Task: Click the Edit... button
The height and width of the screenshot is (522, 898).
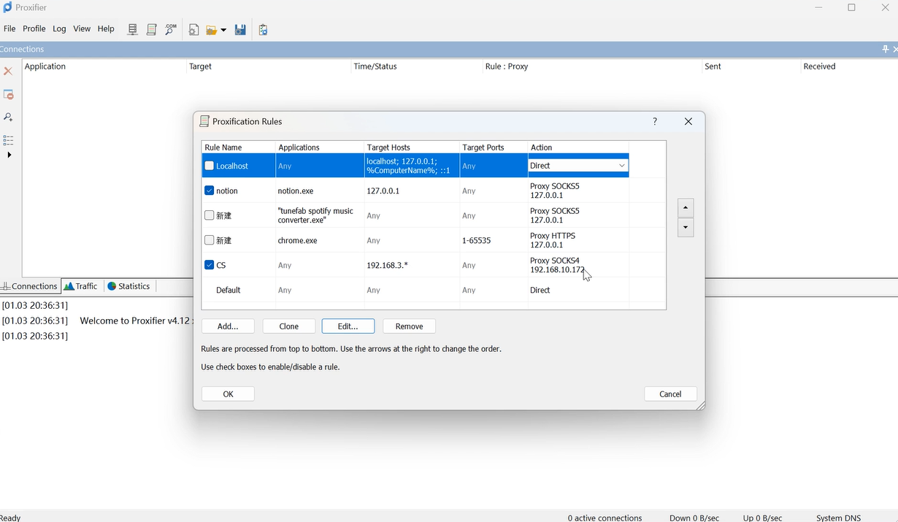Action: coord(348,326)
